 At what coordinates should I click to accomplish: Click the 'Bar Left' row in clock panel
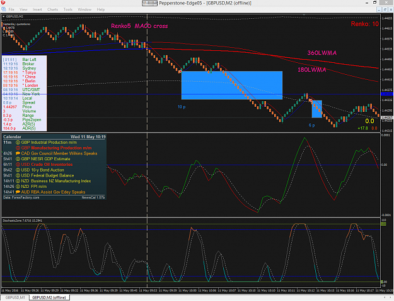click(x=25, y=60)
